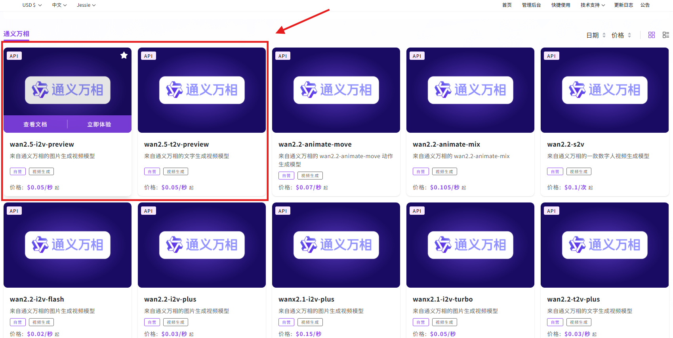Viewport: 673px width, 338px height.
Task: Click wan2.2-s2v card thumbnail
Action: point(604,90)
